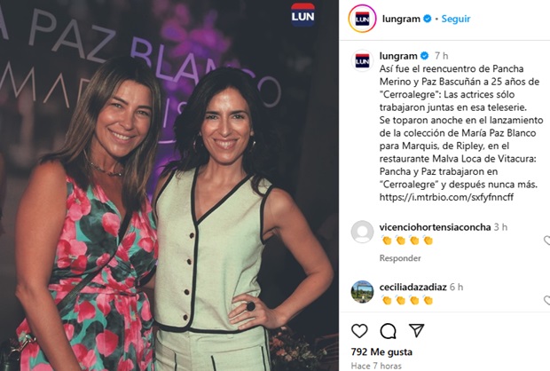Open the i.mtrbio.com link in caption
The image size is (550, 371).
[x=446, y=197]
